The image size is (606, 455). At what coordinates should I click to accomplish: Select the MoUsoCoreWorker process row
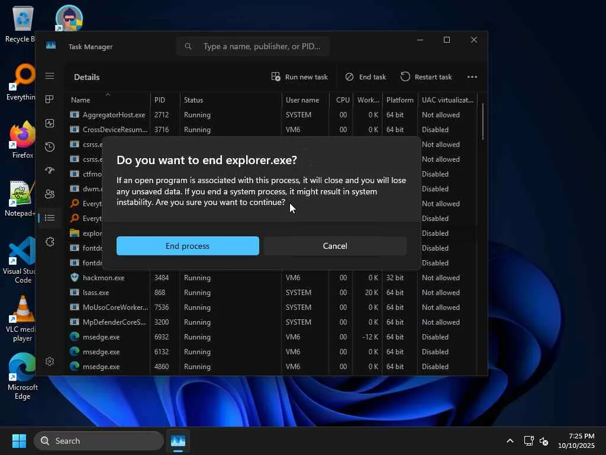[272, 307]
